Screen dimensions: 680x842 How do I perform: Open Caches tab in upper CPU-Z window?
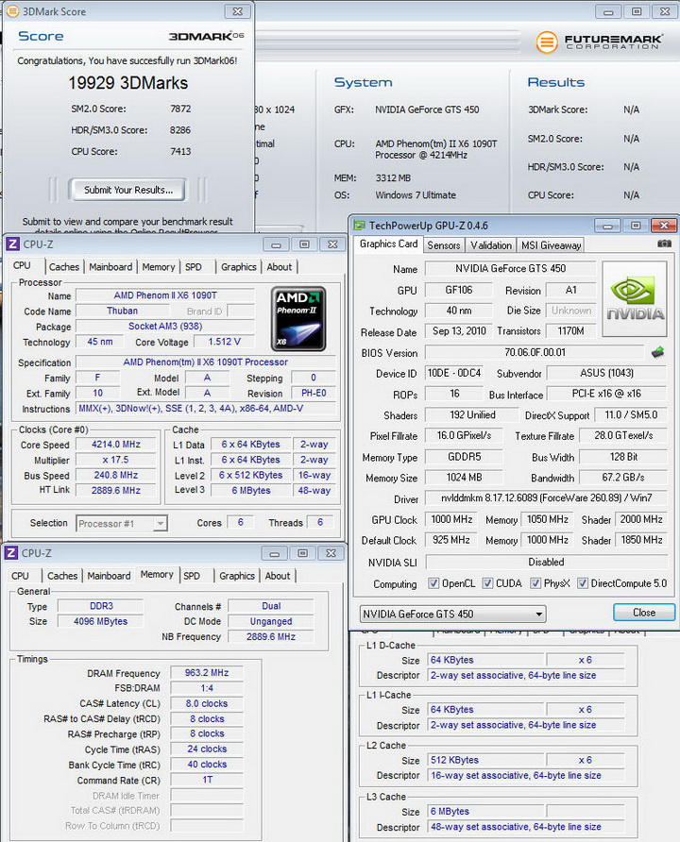click(x=64, y=267)
